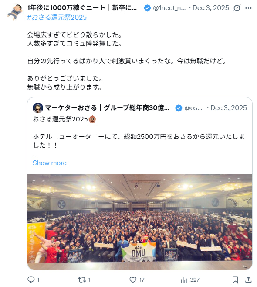Open the group photo of banquet hall
The height and width of the screenshot is (287, 257).
[140, 221]
